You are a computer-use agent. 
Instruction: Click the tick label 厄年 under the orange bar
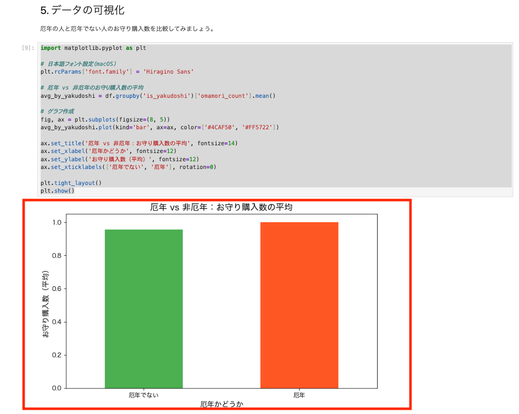pyautogui.click(x=299, y=395)
